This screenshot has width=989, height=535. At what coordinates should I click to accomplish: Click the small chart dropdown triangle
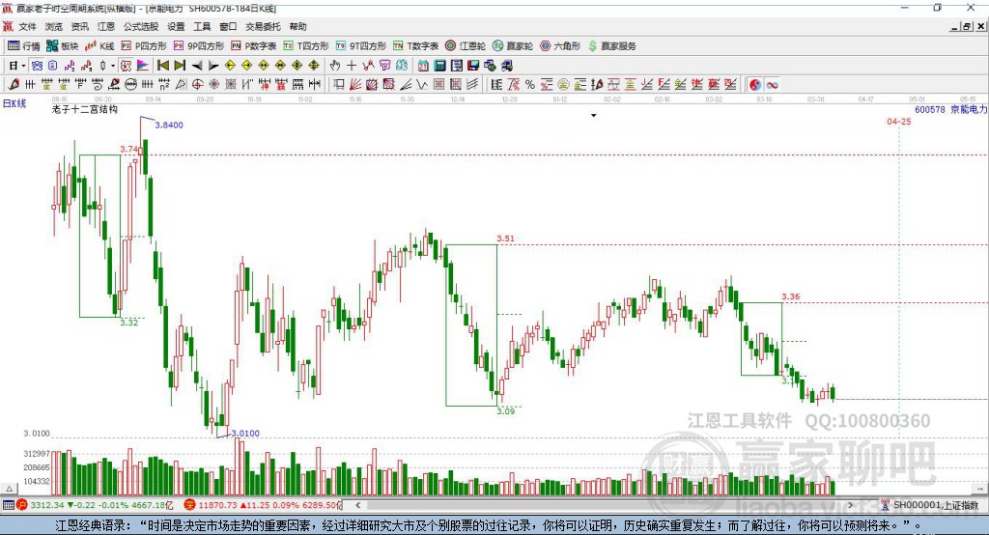[x=594, y=116]
